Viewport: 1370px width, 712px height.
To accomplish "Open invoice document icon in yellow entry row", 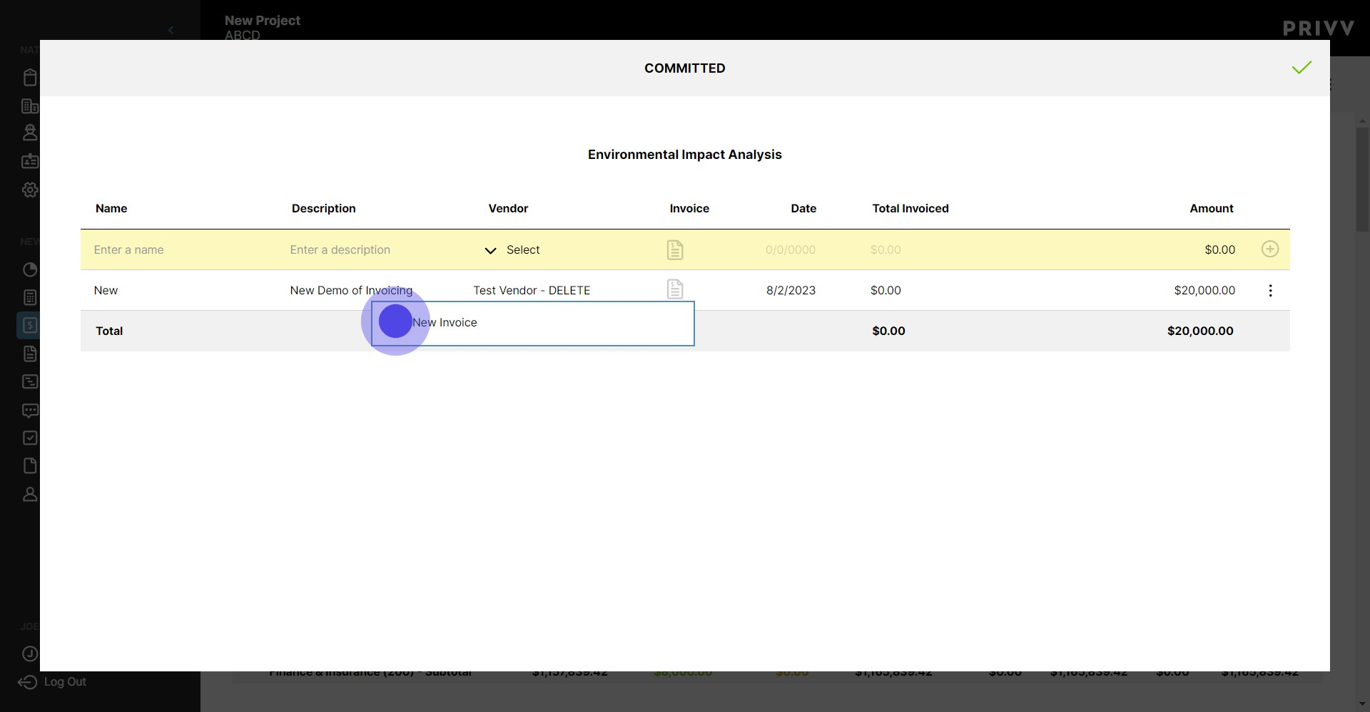I will (675, 249).
